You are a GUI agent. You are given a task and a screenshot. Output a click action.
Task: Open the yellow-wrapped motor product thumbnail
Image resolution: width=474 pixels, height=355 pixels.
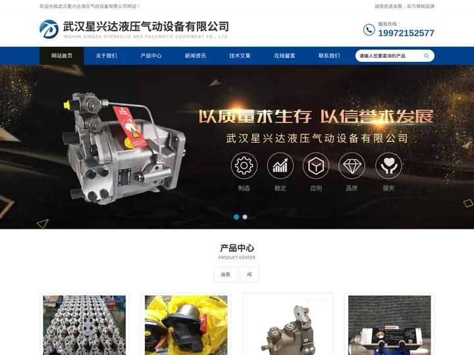pos(186,325)
